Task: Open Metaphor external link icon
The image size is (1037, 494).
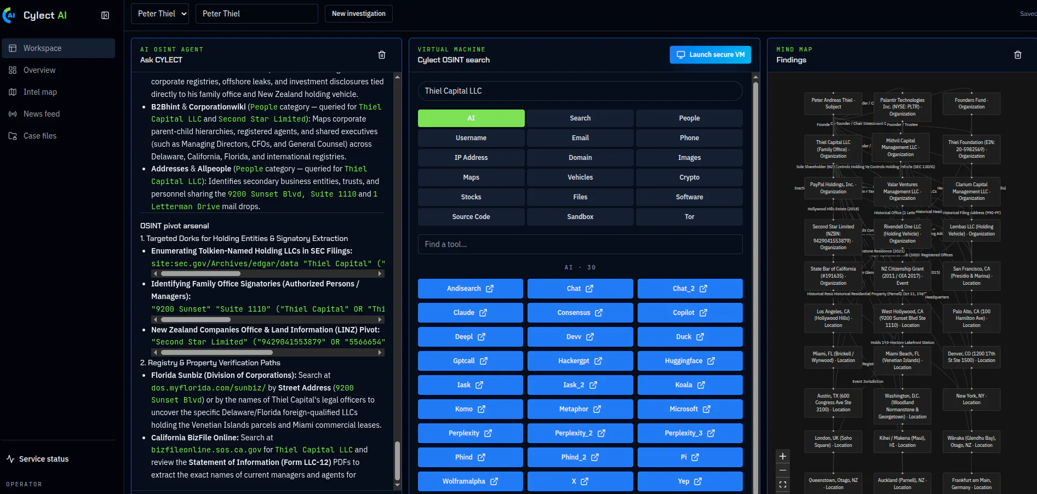Action: 597,409
